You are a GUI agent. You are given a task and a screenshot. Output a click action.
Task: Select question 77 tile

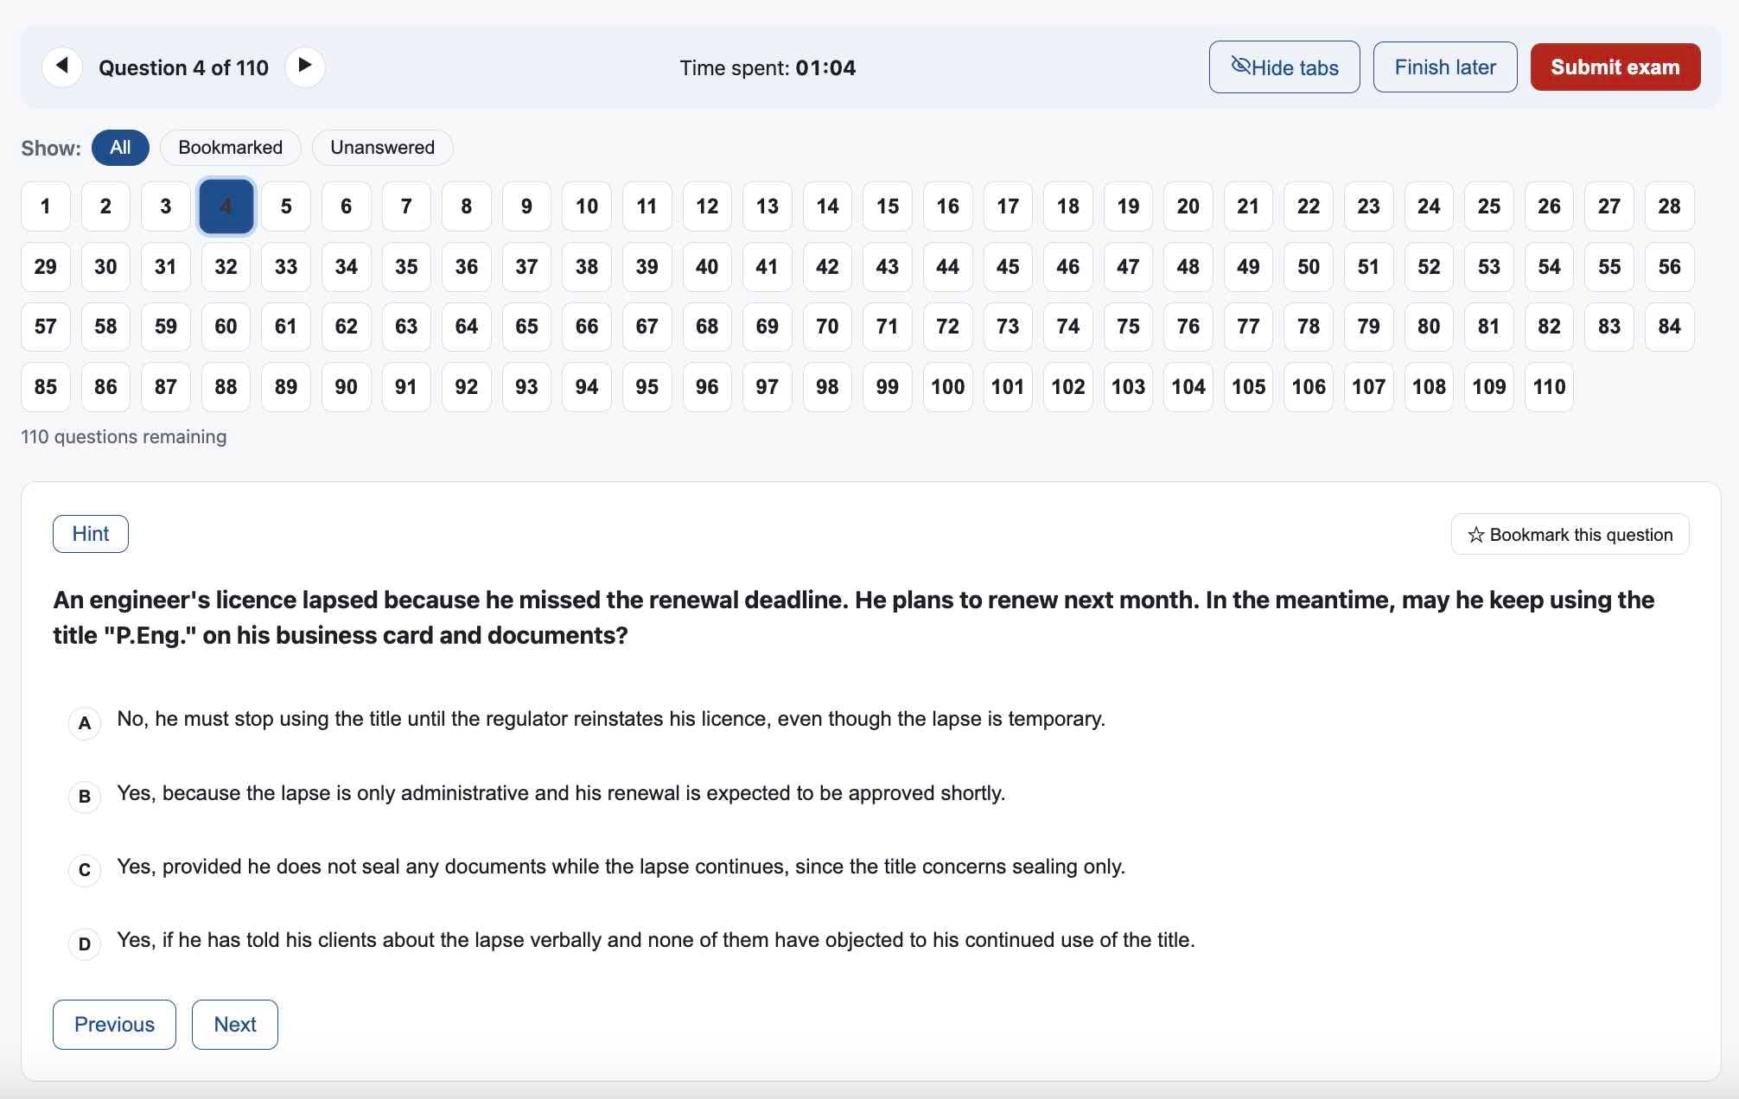(x=1248, y=327)
